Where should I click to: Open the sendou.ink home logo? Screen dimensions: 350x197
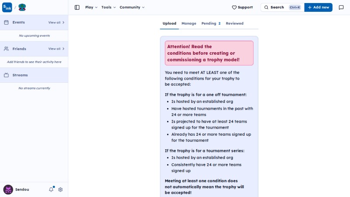pos(7,7)
